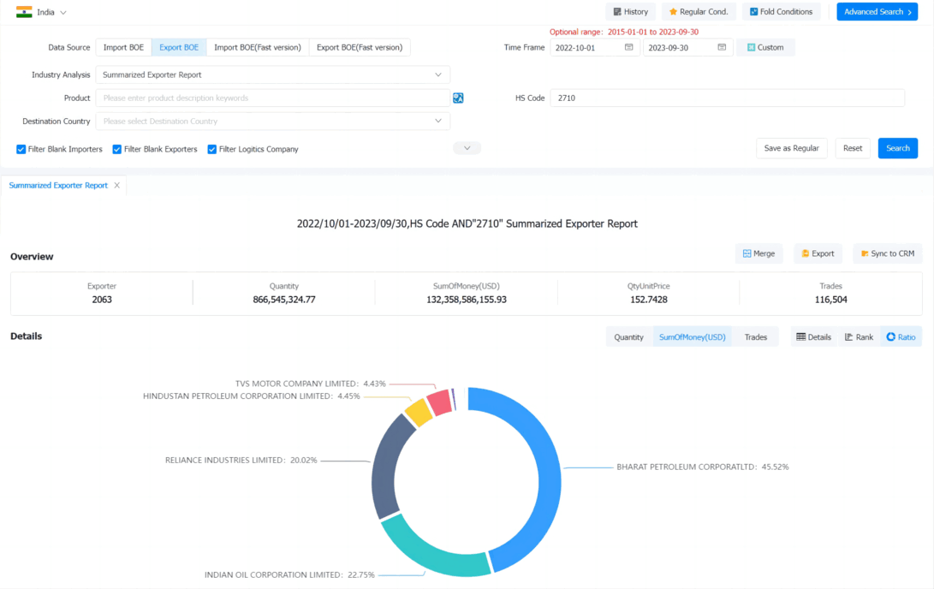
Task: Select Export BOE data source
Action: tap(179, 47)
